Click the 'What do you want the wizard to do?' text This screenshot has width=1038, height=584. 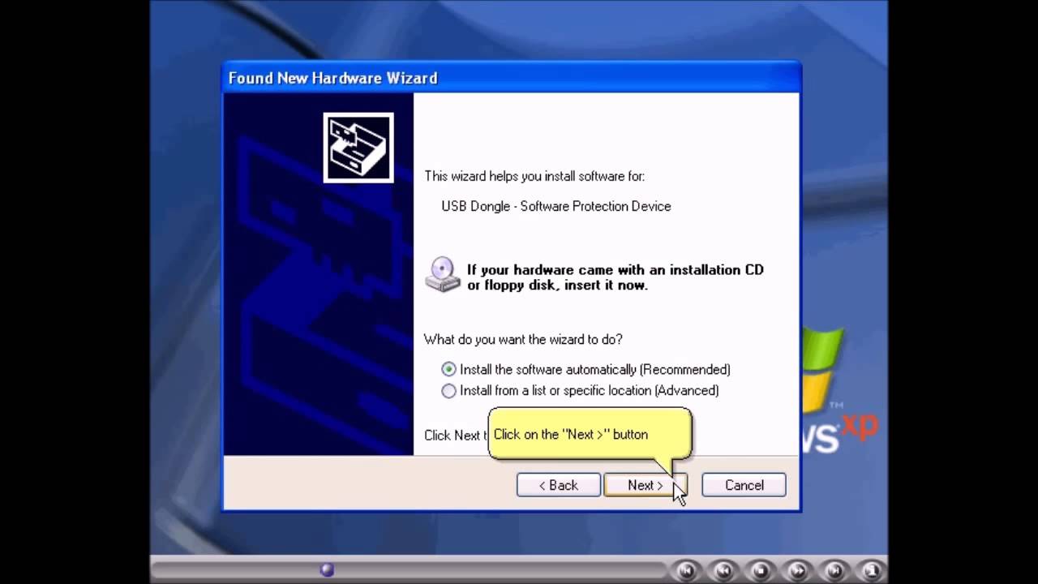click(x=524, y=339)
